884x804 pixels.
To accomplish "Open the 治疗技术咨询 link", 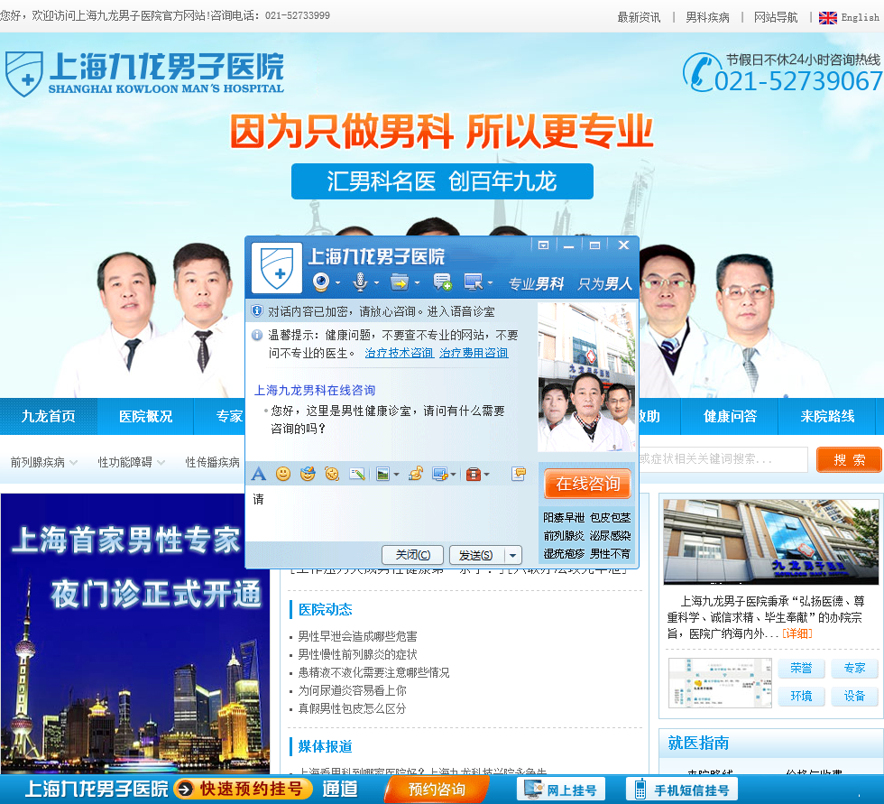I will [x=399, y=353].
